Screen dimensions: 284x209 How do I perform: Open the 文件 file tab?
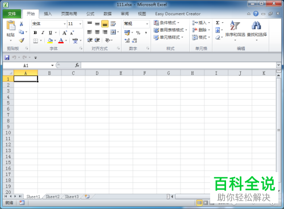tap(12, 14)
